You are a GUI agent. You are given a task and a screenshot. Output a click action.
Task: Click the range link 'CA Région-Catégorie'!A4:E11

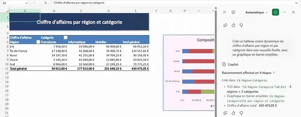pos(264,87)
